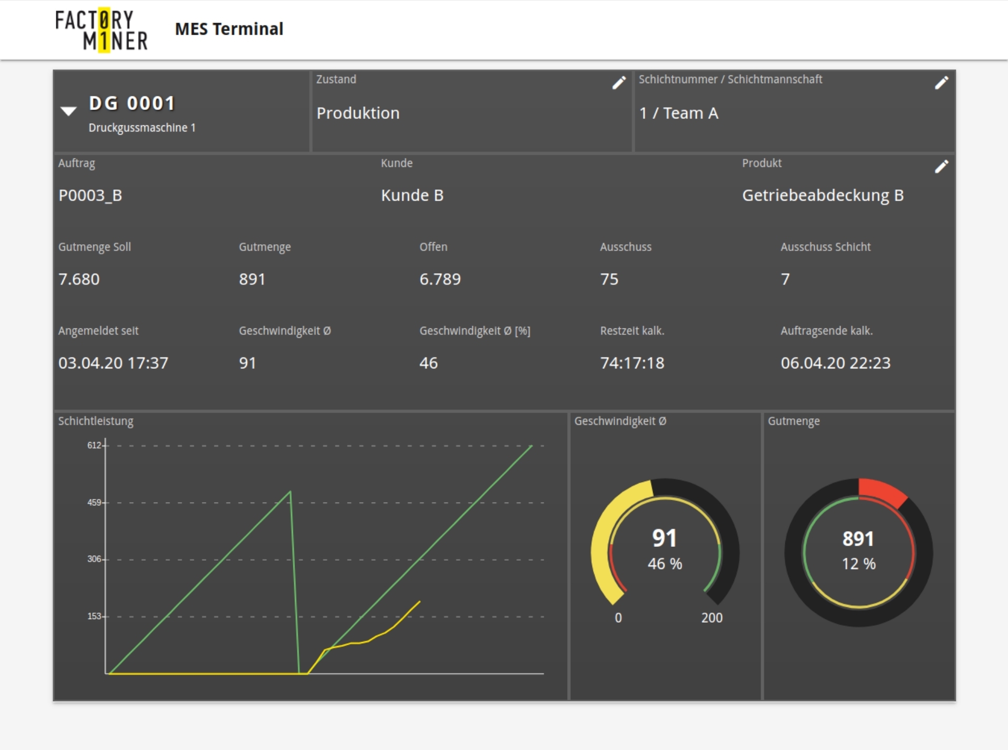Collapse the DG 0001 machine panel

[x=68, y=111]
